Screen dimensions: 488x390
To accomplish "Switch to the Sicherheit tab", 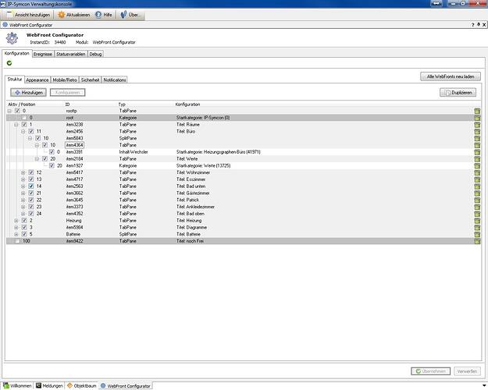I will click(x=91, y=80).
